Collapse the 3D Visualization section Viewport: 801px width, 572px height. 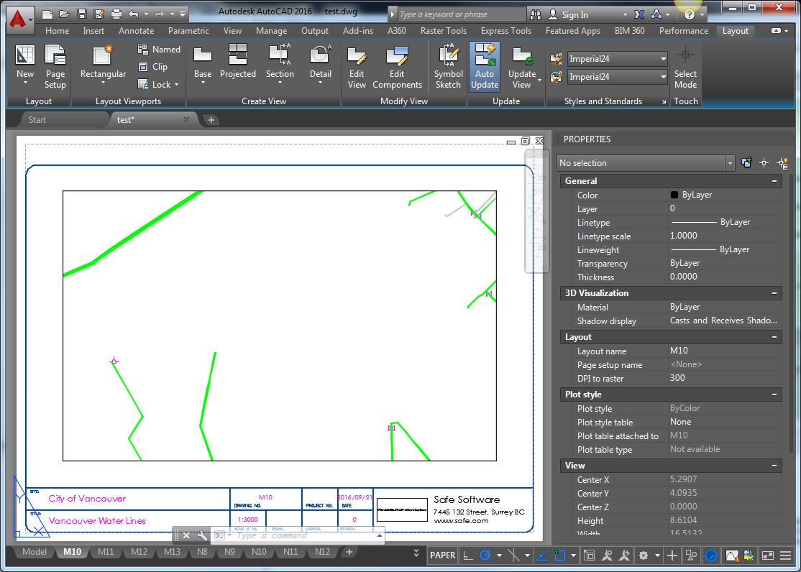pos(774,293)
